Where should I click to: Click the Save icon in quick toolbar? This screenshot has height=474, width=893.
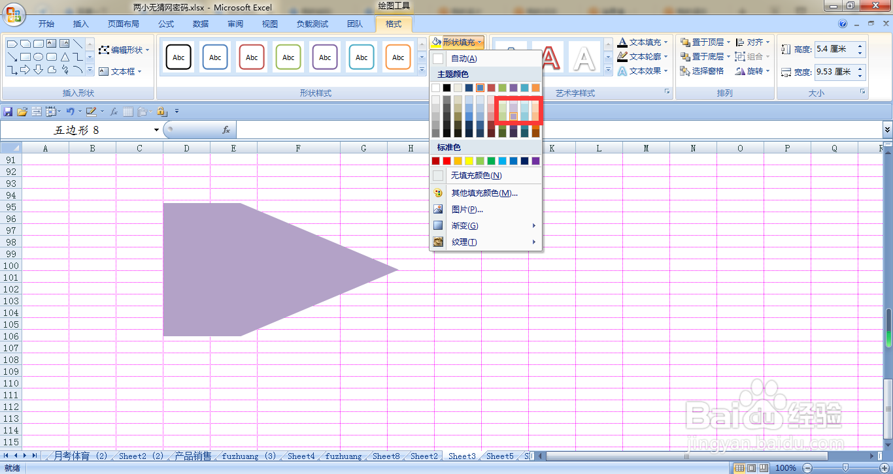pos(8,112)
